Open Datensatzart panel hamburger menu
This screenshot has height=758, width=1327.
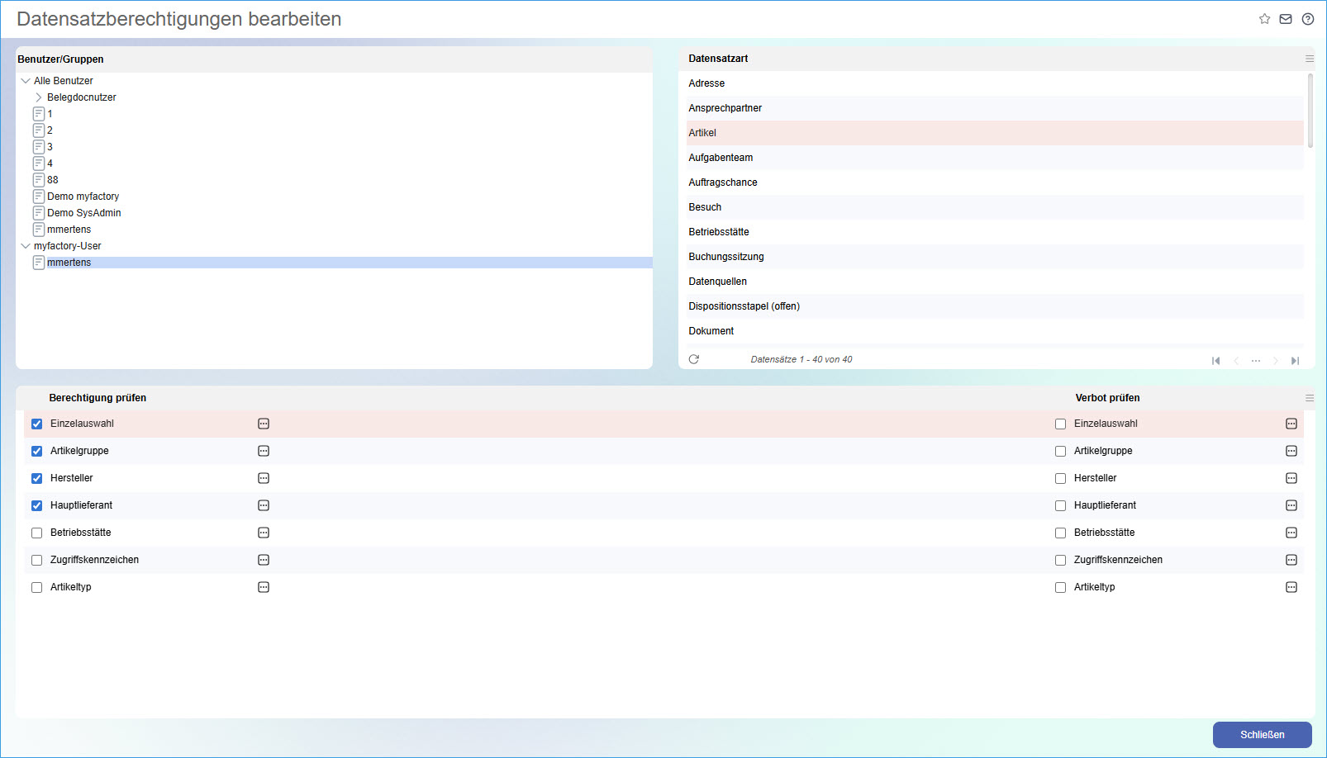[1310, 59]
